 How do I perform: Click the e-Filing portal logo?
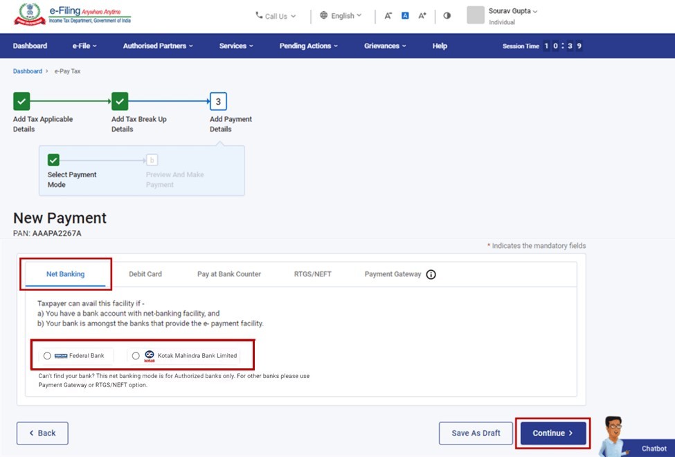(72, 16)
